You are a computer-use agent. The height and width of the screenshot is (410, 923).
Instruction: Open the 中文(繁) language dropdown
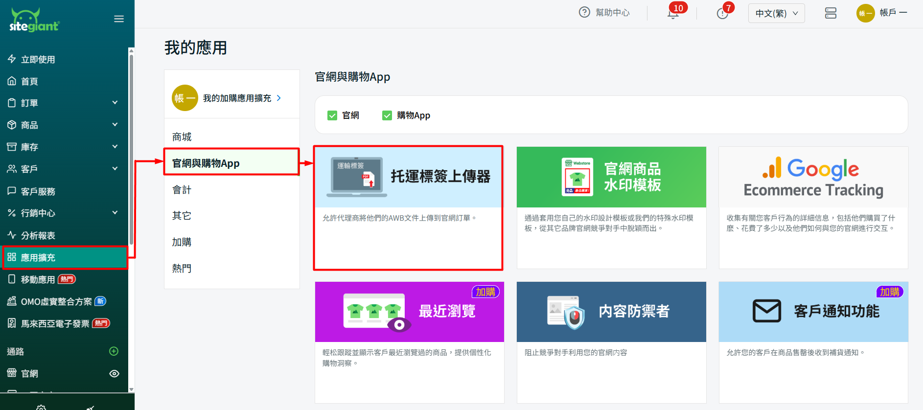click(776, 13)
